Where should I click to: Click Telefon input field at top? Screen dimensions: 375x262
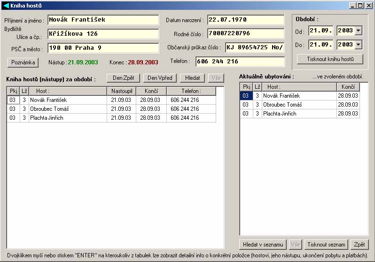click(x=240, y=62)
